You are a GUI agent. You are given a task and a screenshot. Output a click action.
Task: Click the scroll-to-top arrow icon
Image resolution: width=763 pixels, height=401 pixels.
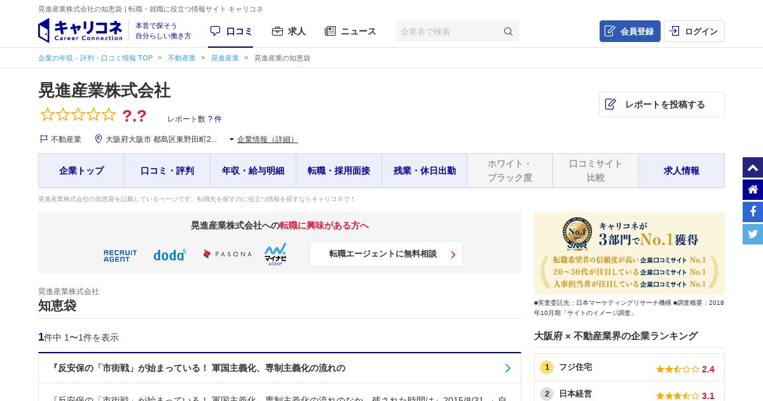pos(753,168)
